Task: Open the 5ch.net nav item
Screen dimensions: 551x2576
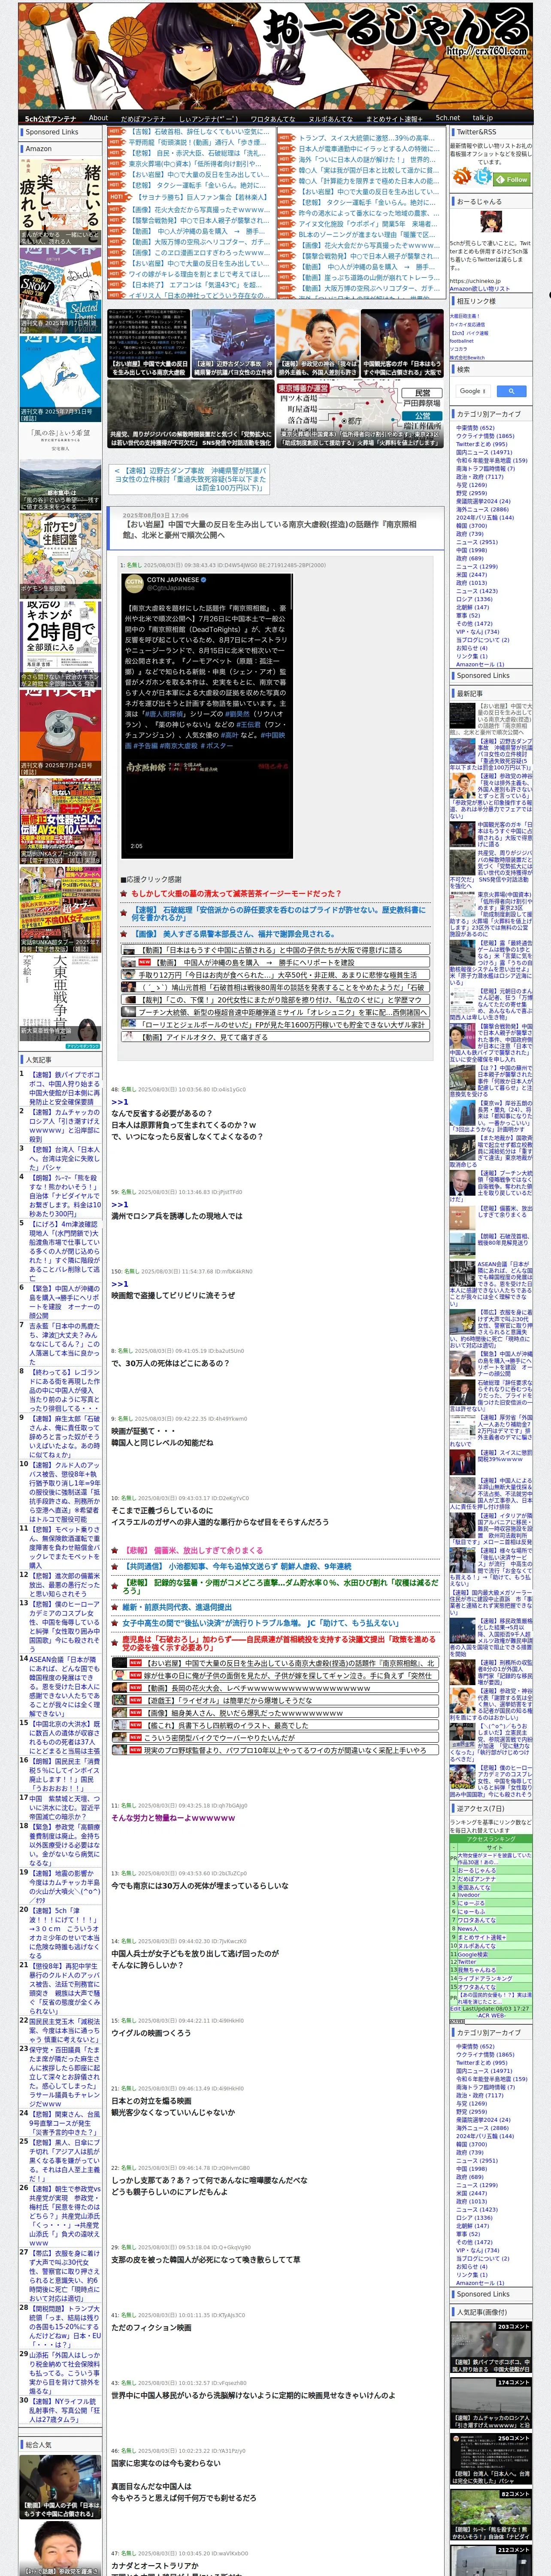Action: click(448, 118)
